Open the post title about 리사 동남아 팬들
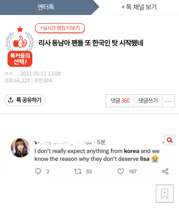The image size is (179, 213). tap(91, 43)
